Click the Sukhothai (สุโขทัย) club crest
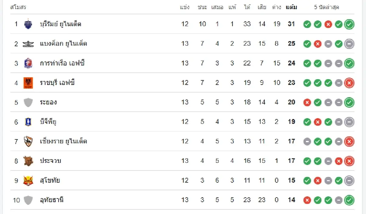This screenshot has width=366, height=214. coord(28,181)
